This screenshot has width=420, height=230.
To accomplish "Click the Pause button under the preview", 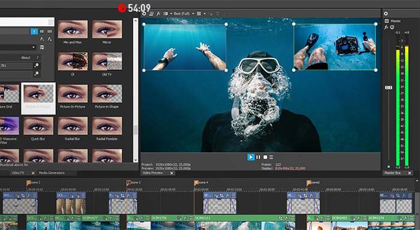I will [x=258, y=157].
